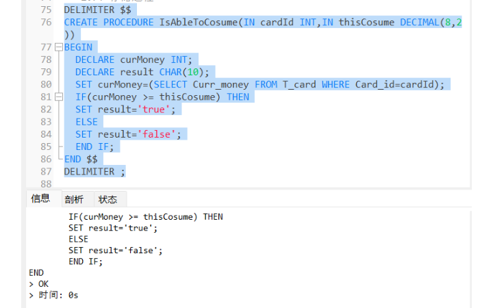Click line number 76 in gutter

46,23
